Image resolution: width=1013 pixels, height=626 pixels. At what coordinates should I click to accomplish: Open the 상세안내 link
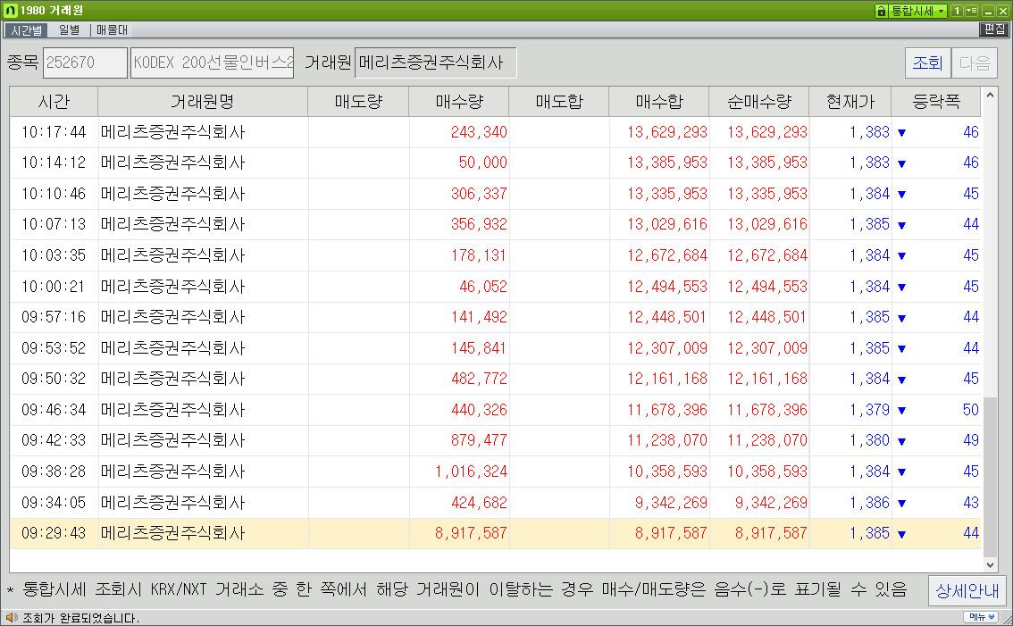[x=967, y=590]
